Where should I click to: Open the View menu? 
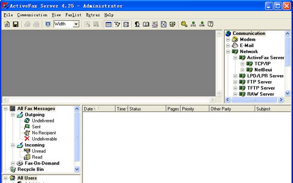[x=56, y=15]
